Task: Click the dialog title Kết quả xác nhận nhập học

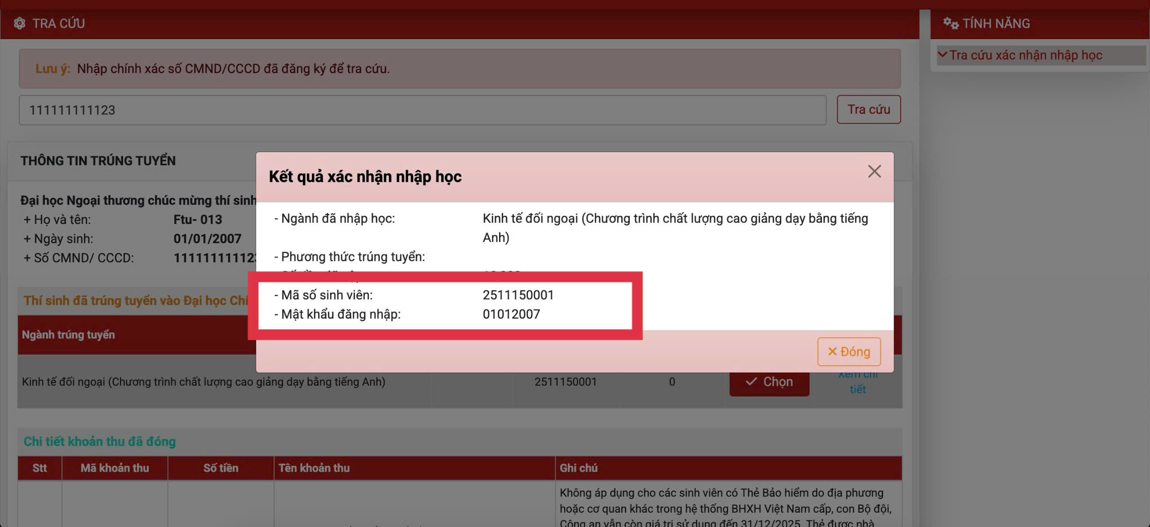Action: coord(365,176)
